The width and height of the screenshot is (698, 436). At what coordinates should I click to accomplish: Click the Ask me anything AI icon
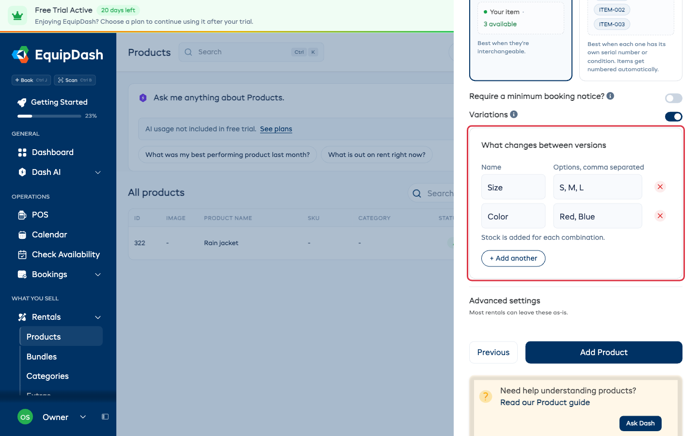[143, 98]
